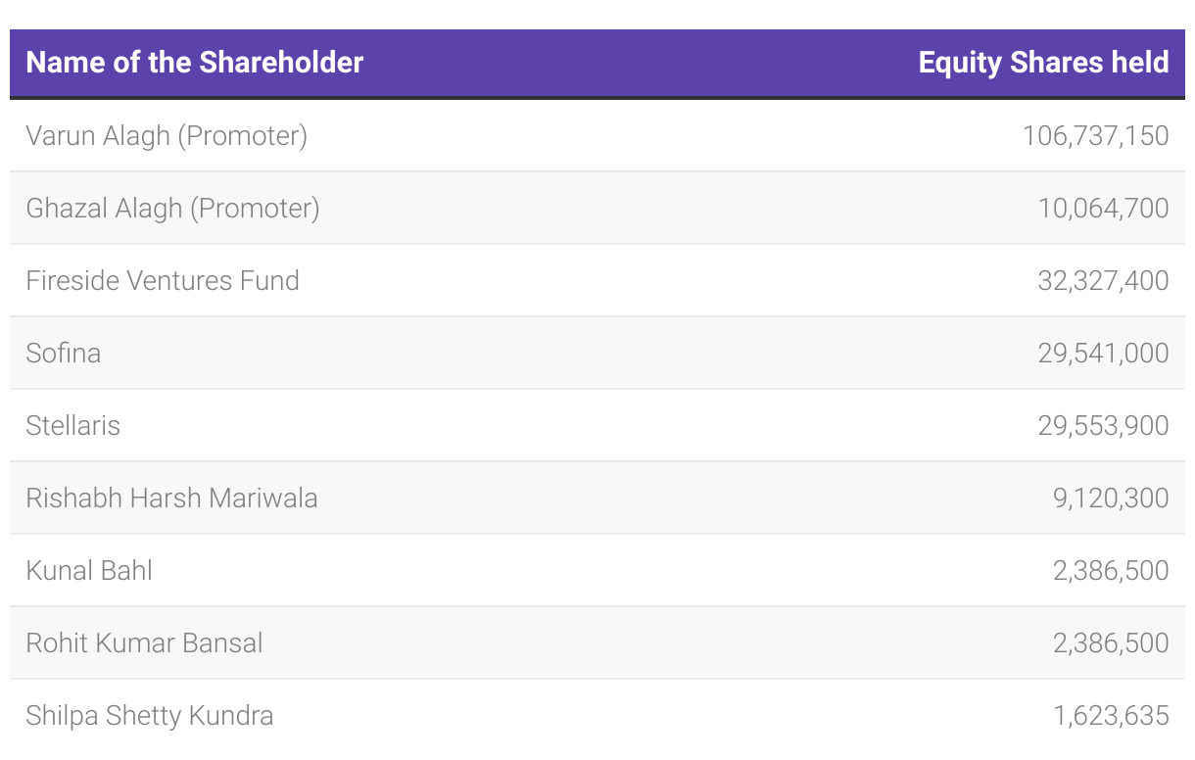Select the Stellaris shareholder name

73,425
